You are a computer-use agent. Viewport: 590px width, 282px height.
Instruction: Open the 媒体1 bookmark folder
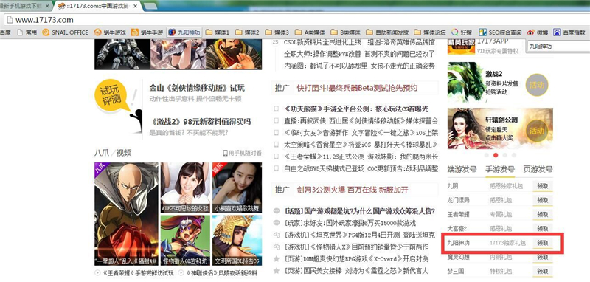pos(218,32)
